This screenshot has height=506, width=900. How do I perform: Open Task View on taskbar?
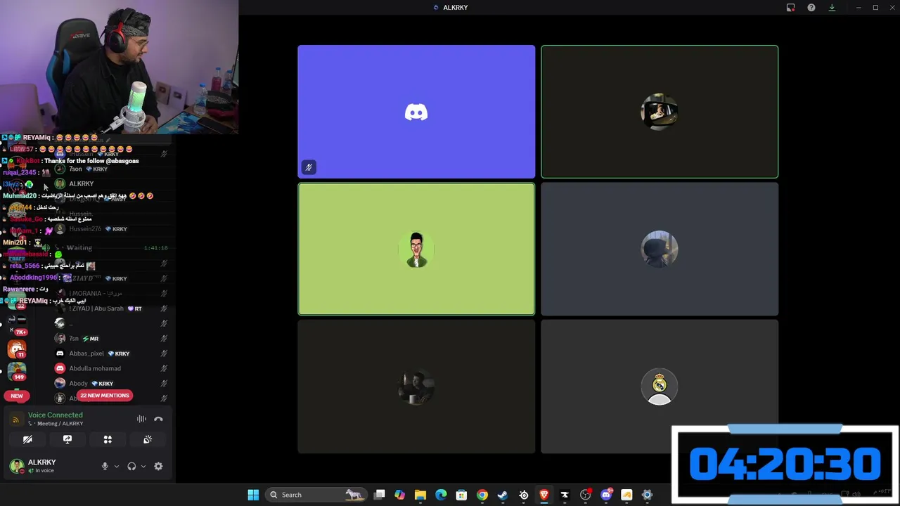click(380, 495)
